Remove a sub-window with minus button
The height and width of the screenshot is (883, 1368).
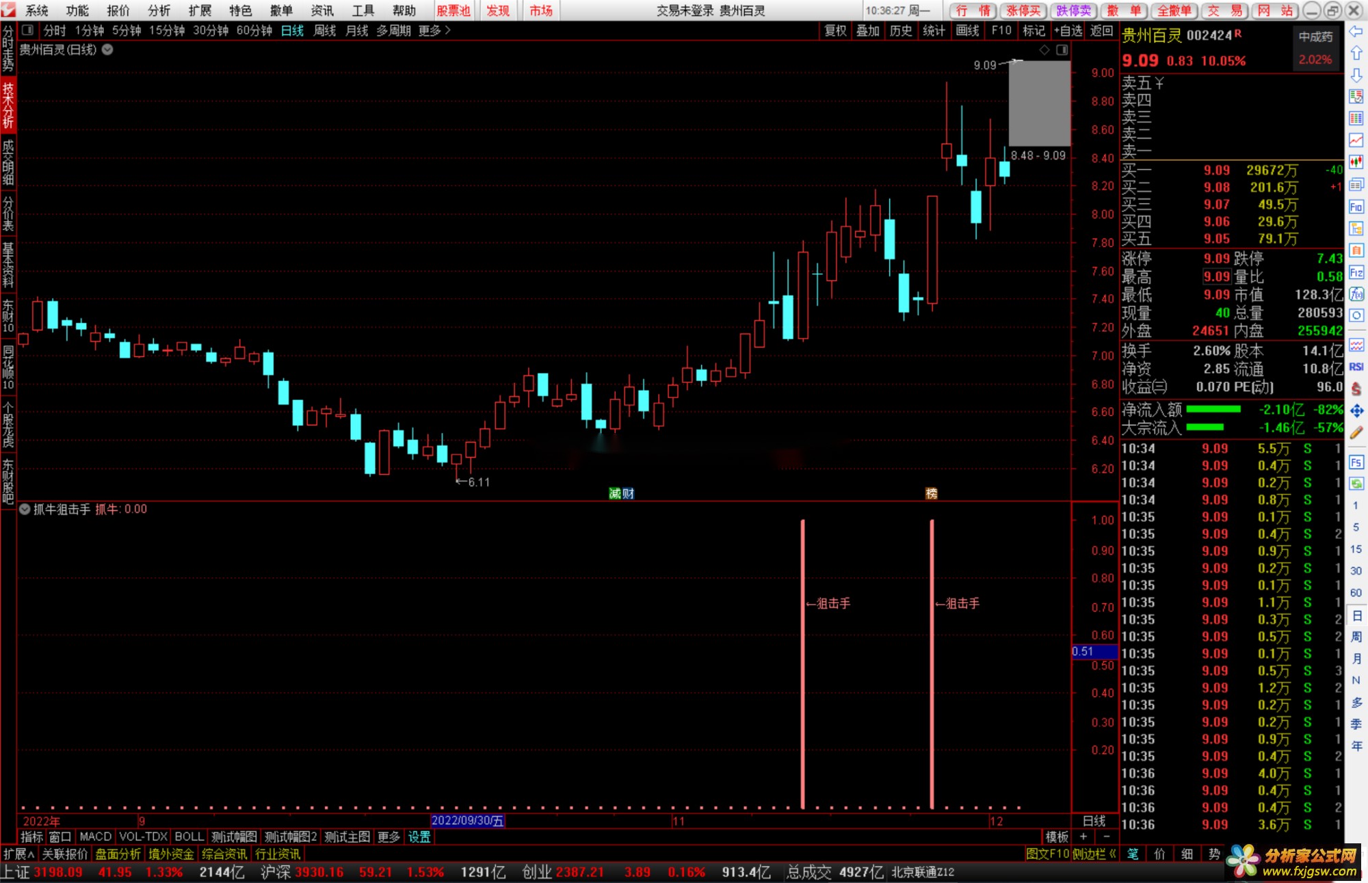click(x=1107, y=836)
